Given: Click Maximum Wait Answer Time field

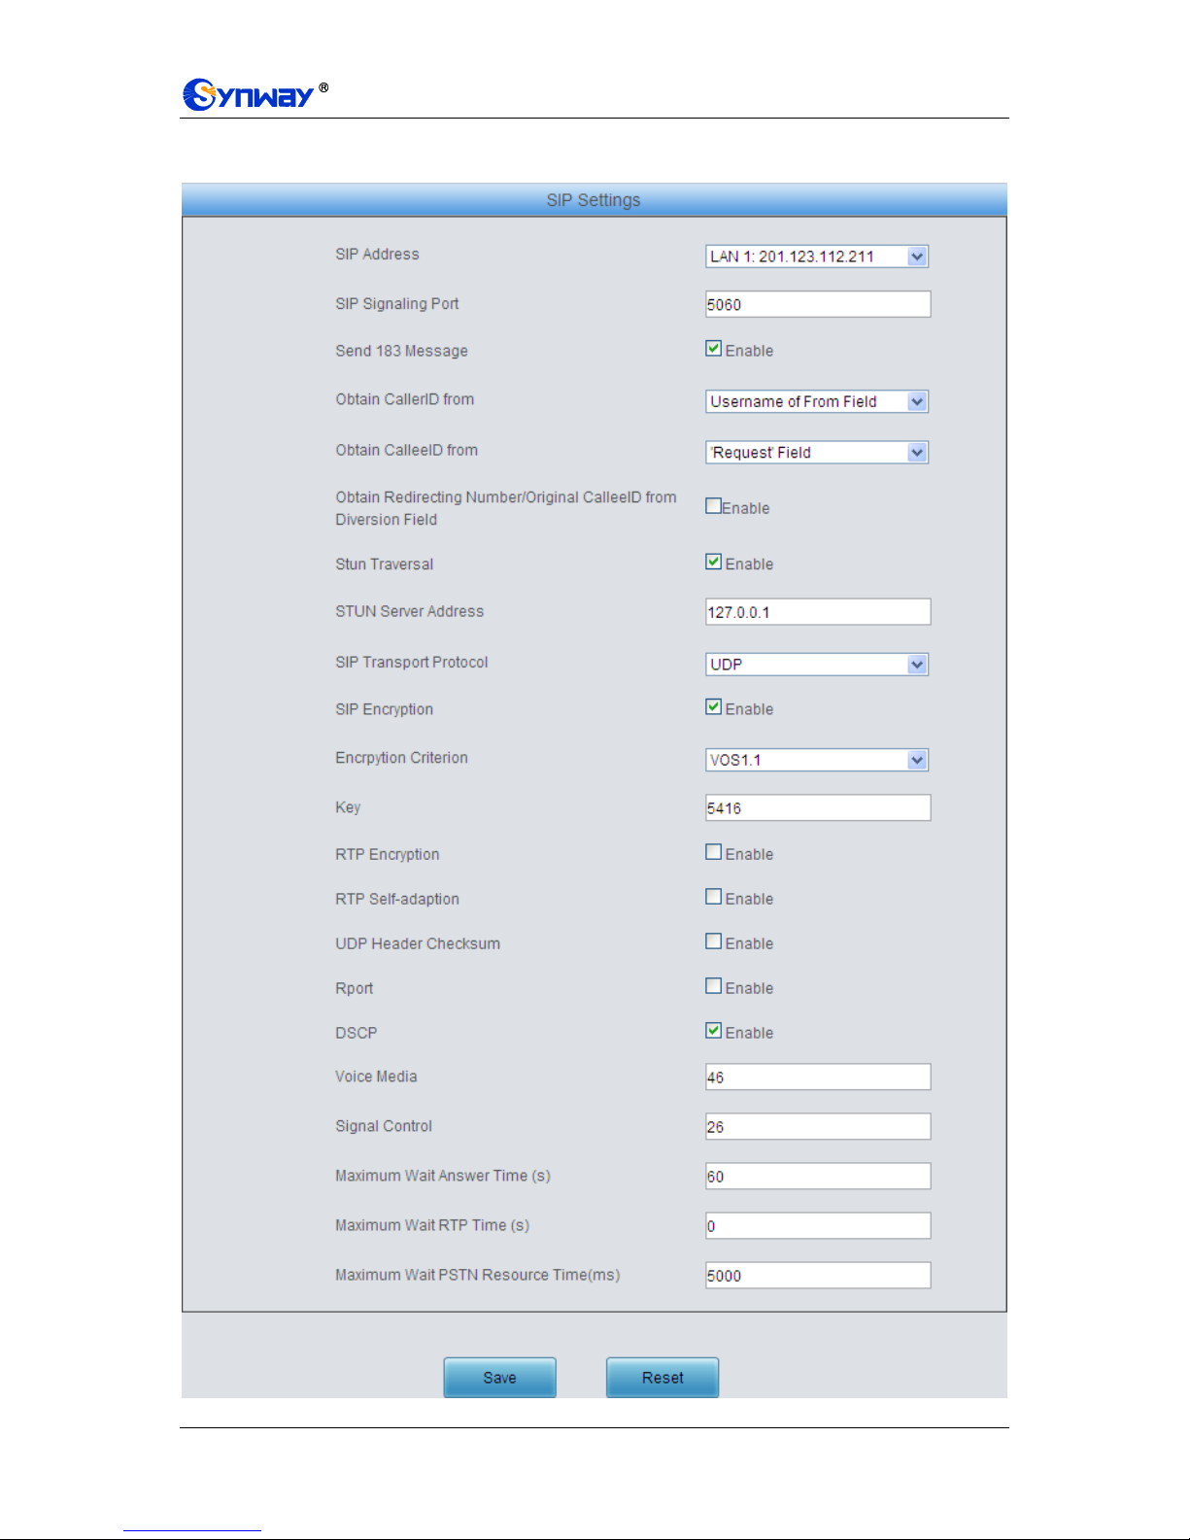Looking at the screenshot, I should [818, 1177].
